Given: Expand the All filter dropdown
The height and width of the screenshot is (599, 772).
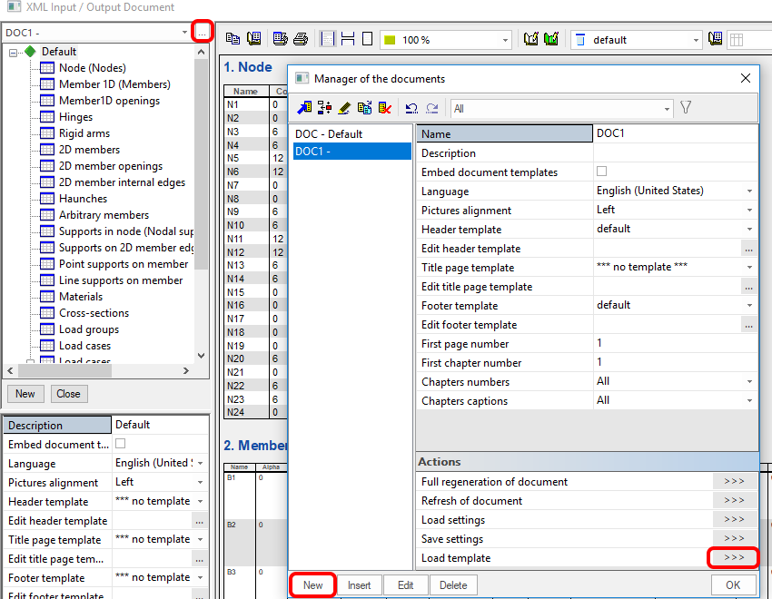Looking at the screenshot, I should (x=667, y=109).
